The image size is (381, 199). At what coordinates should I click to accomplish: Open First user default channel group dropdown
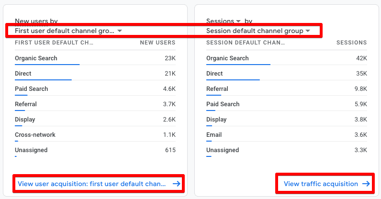pos(68,31)
